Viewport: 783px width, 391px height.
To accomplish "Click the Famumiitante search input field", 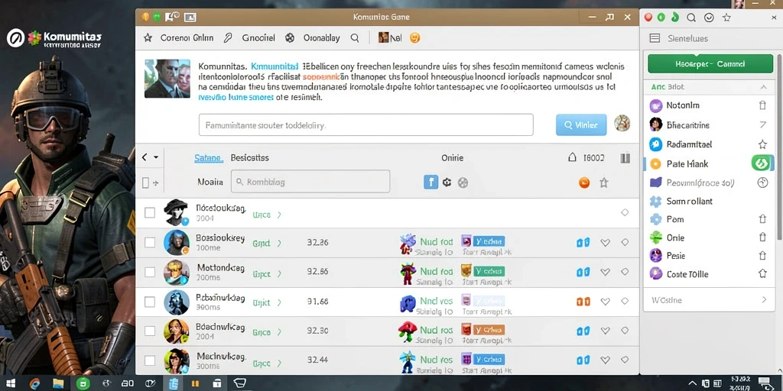I will [x=366, y=125].
